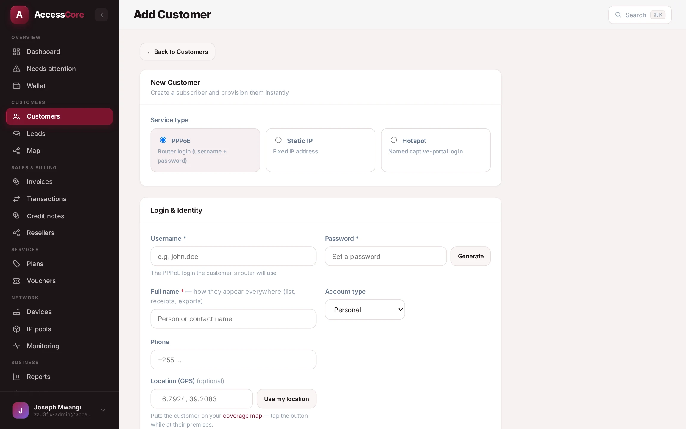Click the ⌘K shortcut badge
Viewport: 686px width, 429px height.
pyautogui.click(x=658, y=15)
